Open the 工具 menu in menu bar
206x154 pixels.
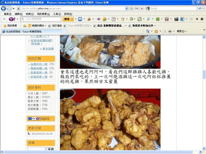pyautogui.click(x=57, y=14)
